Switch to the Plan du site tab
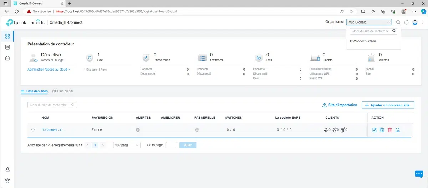Image resolution: width=428 pixels, height=188 pixels. (x=63, y=91)
